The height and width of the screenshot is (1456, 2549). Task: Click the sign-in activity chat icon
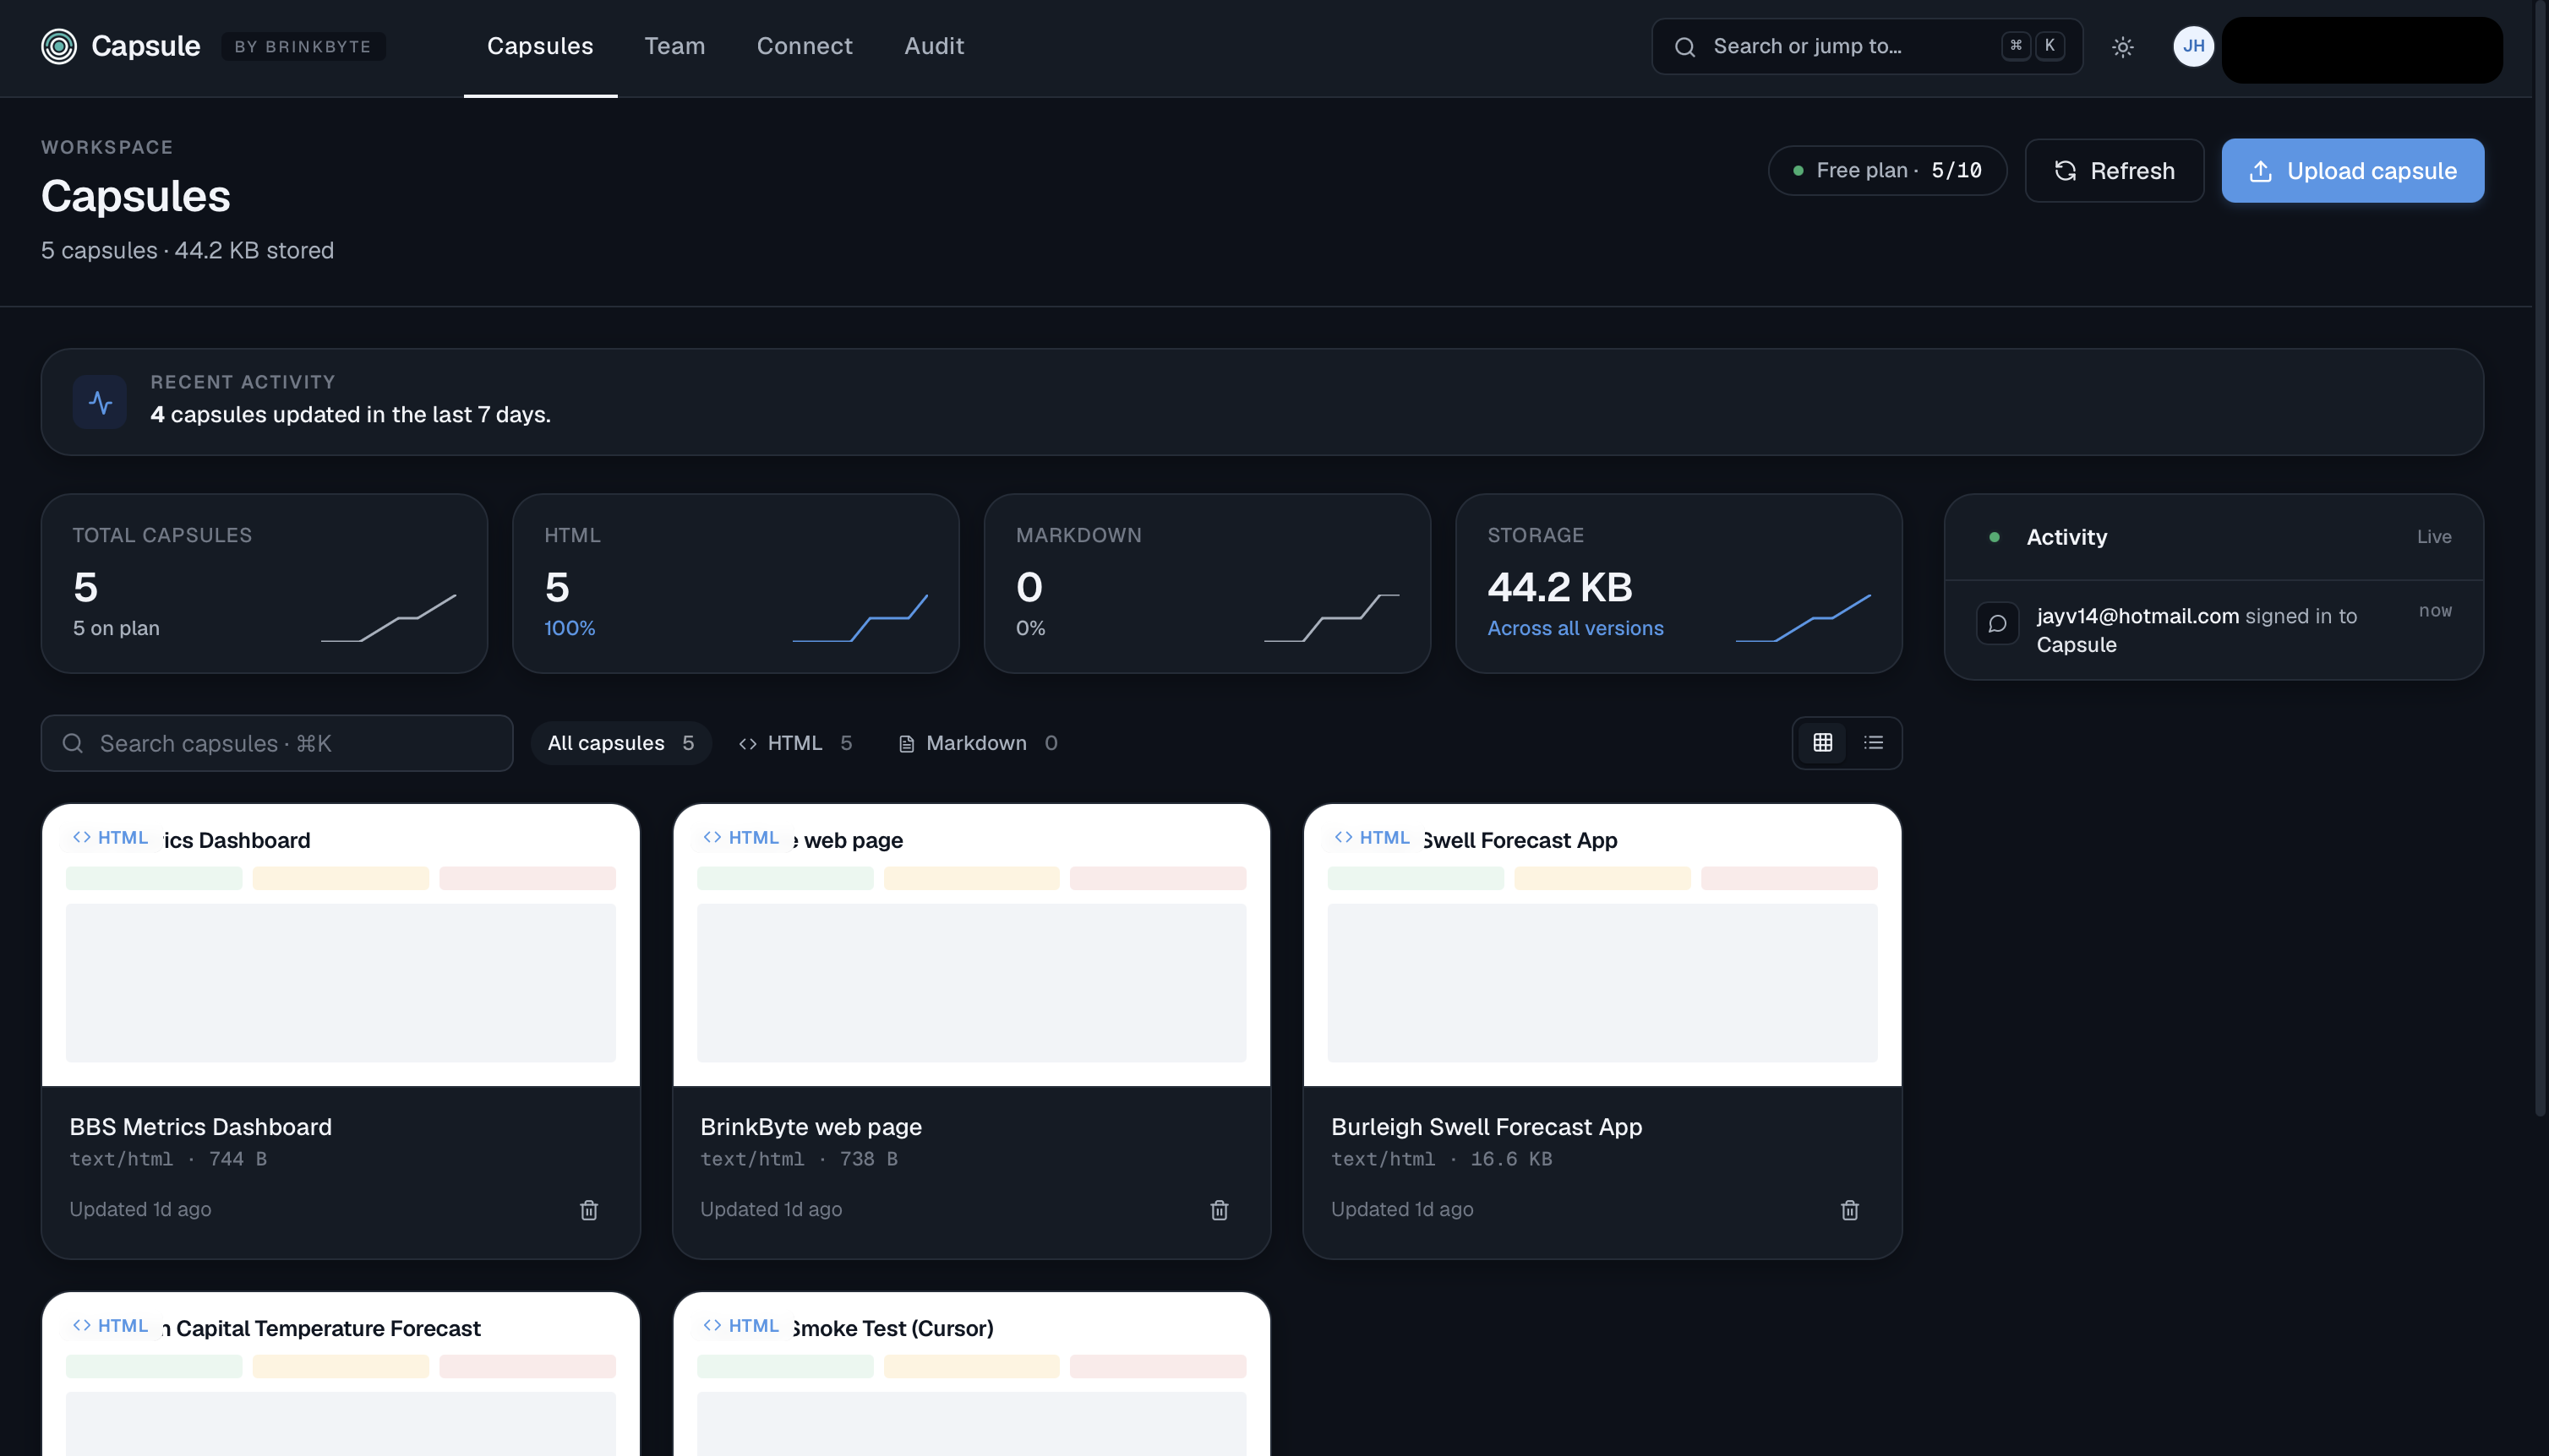[1997, 624]
